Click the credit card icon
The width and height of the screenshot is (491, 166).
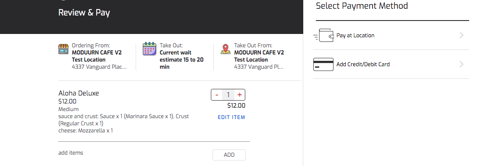[x=323, y=65]
